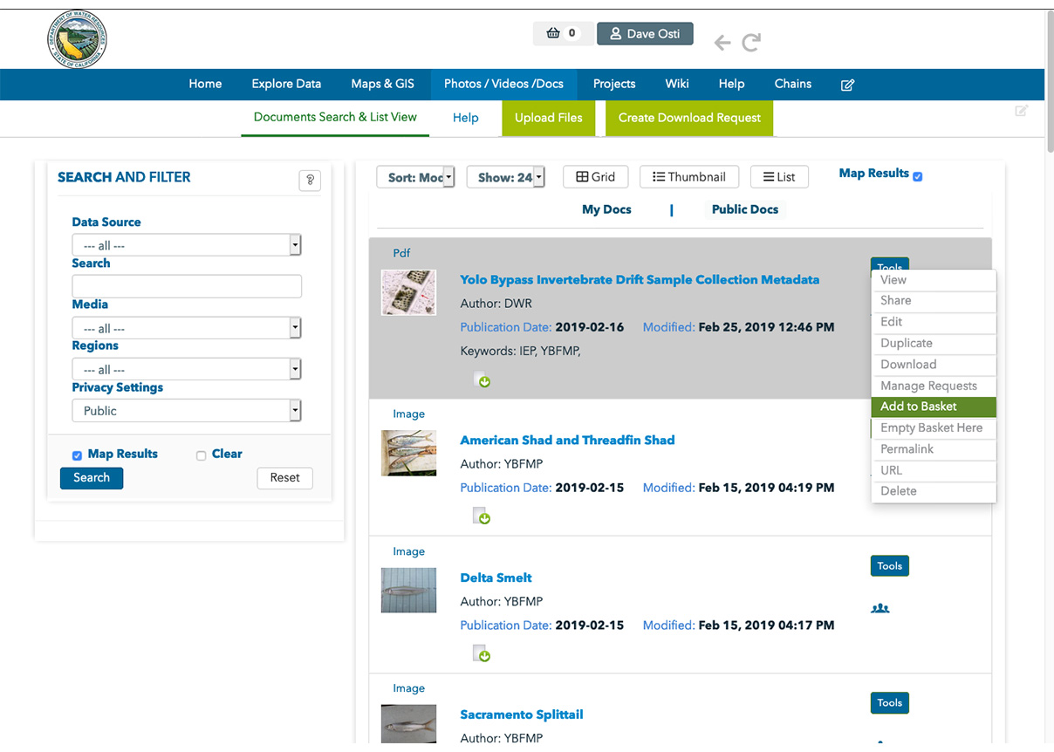Click the group sharing icon for Delta Smelt

[880, 608]
